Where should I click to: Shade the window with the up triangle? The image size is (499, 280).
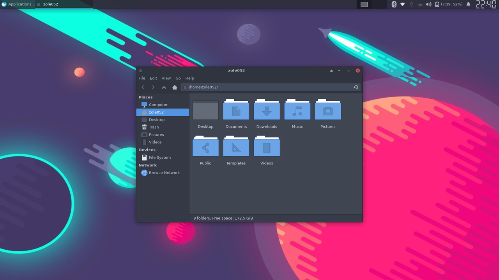tap(331, 71)
